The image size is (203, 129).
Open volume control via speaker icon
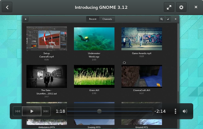pos(185,111)
